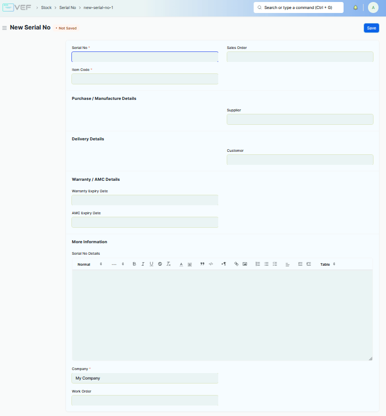Insert an image in editor

tap(245, 264)
